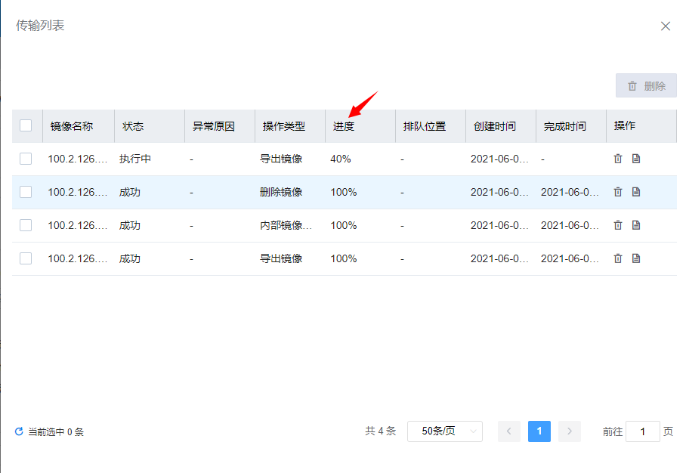Go to next page with right chevron

click(x=569, y=431)
